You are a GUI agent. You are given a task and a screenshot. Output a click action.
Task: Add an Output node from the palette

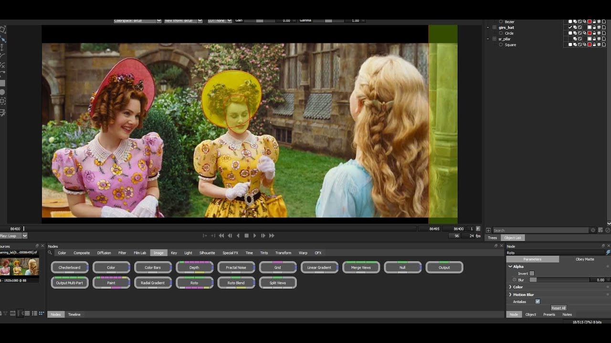tap(444, 268)
